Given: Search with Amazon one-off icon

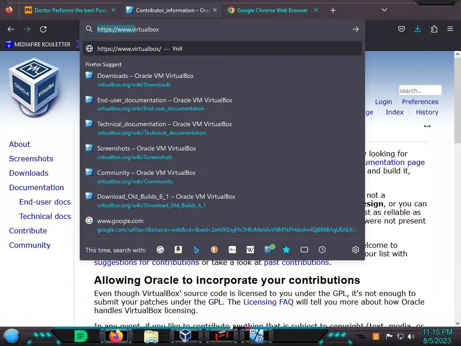Looking at the screenshot, I should 178,250.
